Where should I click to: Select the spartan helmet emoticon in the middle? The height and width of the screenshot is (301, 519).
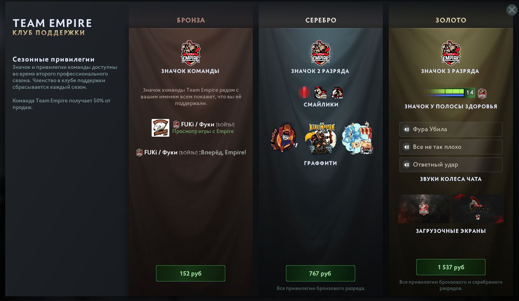click(320, 92)
